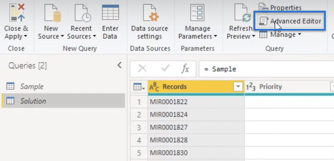334x161 pixels.
Task: Select cell MIR0001824
Action: click(196, 114)
